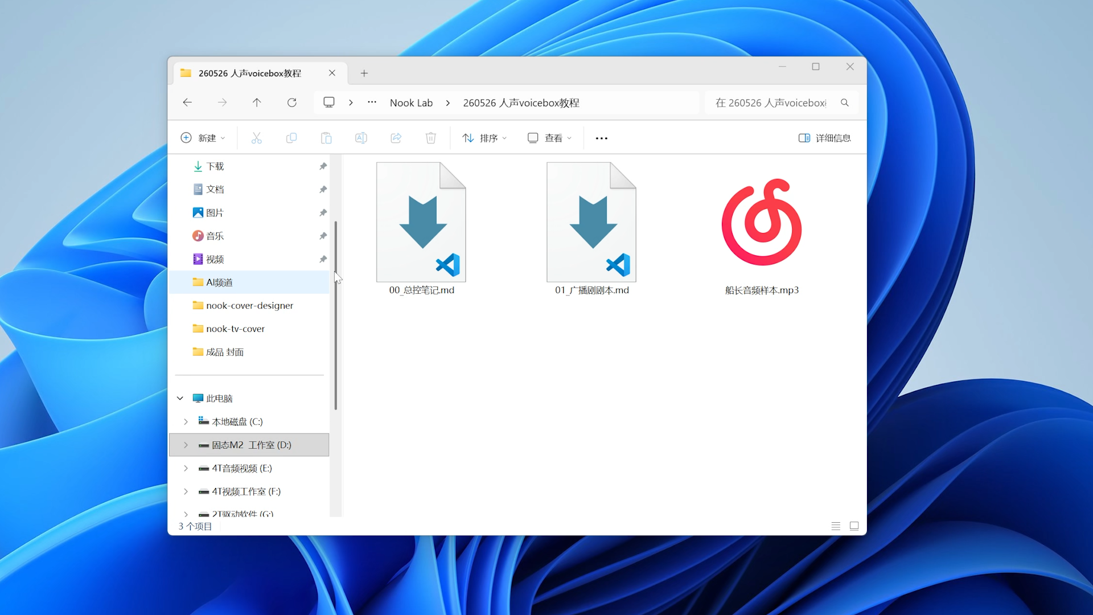Image resolution: width=1093 pixels, height=615 pixels.
Task: Open 下载 in the navigation pane
Action: point(249,166)
